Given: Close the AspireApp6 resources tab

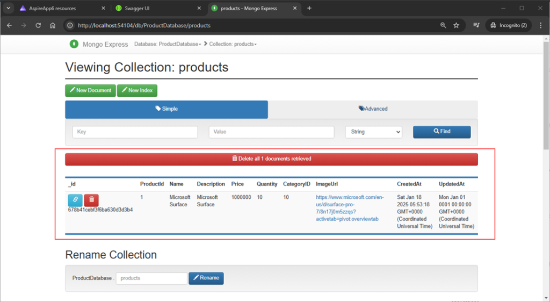Looking at the screenshot, I should tap(103, 8).
